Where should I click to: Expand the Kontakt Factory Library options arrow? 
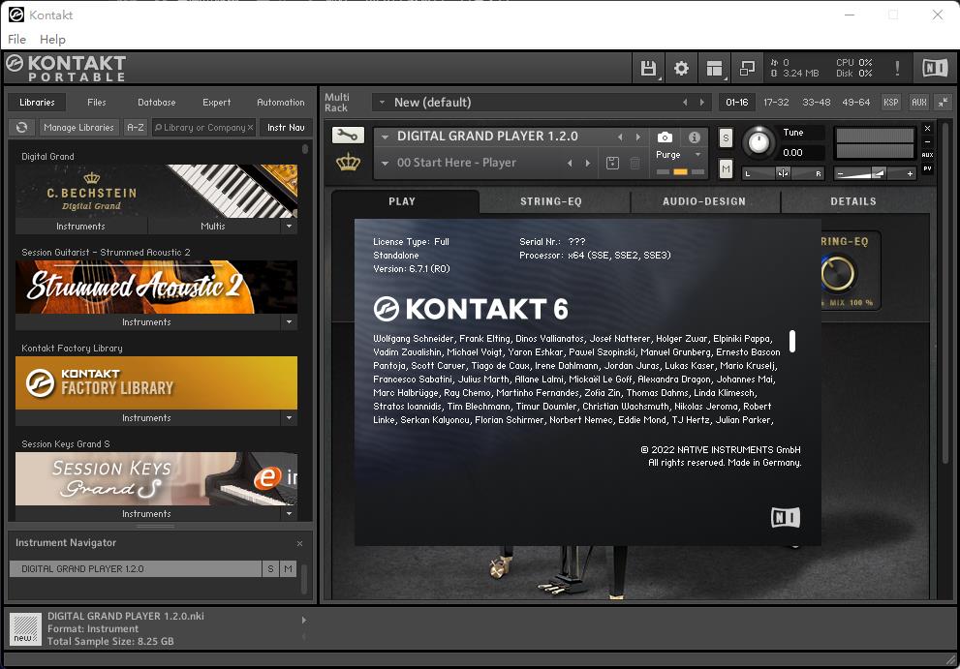288,418
